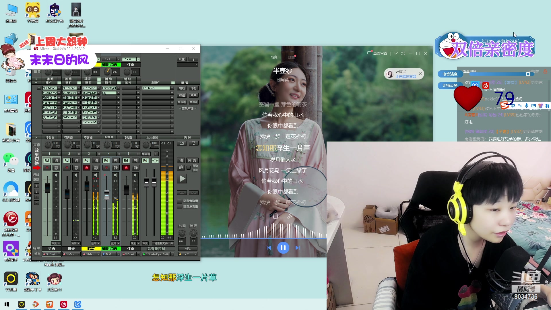551x310 pixels.
Task: Open the mixer help question mark button
Action: [193, 59]
